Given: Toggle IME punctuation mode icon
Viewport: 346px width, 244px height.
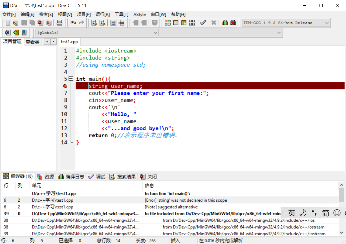Looking at the screenshot, I should point(314,213).
